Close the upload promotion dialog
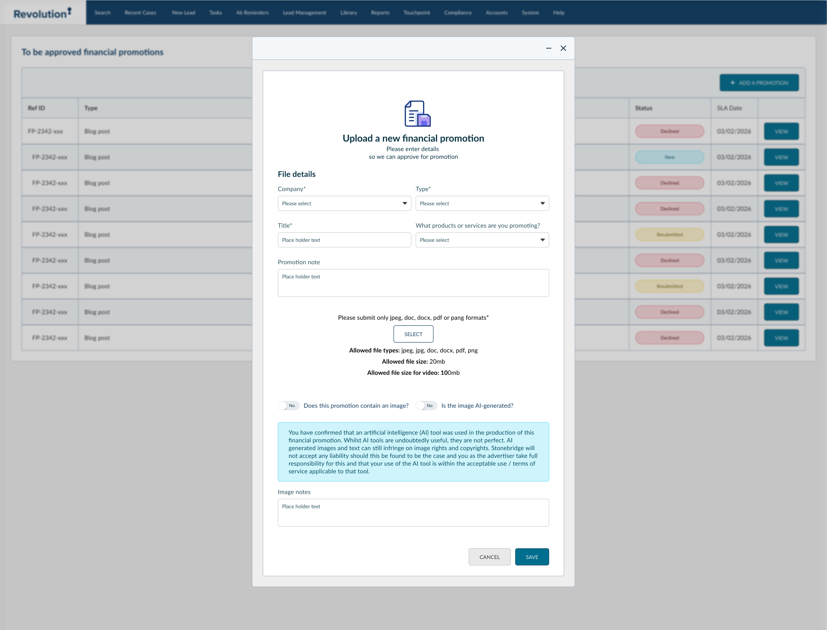The image size is (827, 630). 563,48
